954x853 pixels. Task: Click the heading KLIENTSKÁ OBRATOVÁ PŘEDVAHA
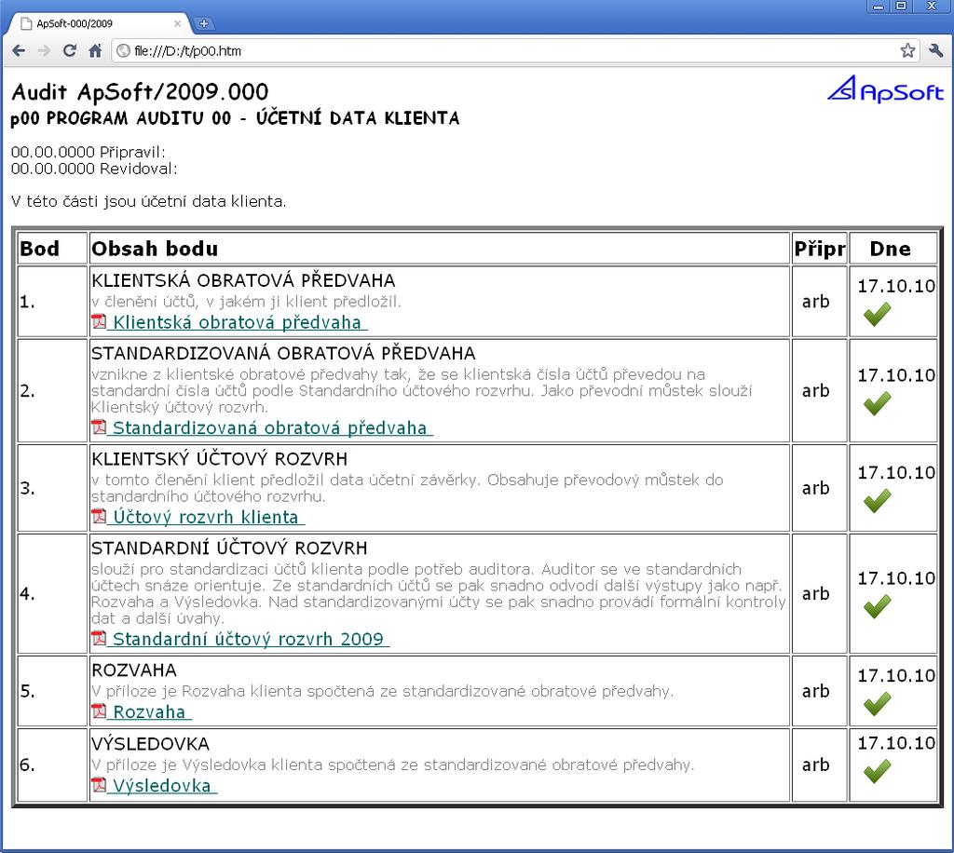click(243, 280)
